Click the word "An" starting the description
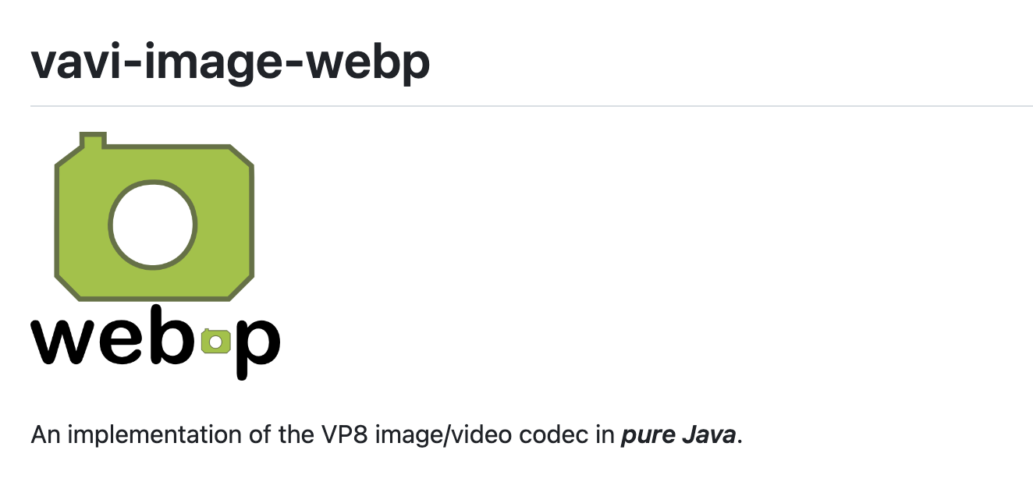1033x482 pixels. [45, 434]
